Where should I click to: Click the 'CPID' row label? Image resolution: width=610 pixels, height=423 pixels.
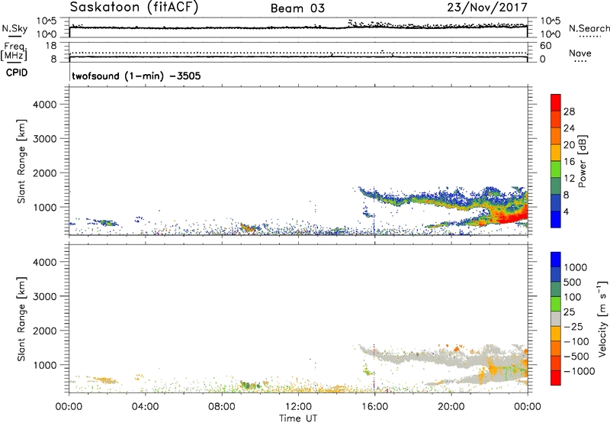17,73
